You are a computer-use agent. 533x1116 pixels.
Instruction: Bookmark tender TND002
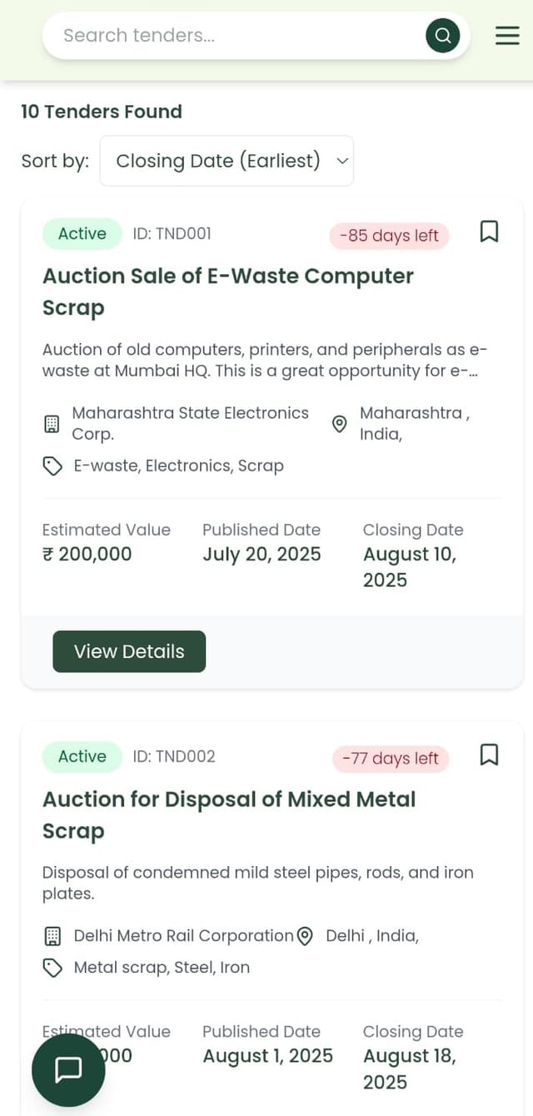tap(490, 755)
